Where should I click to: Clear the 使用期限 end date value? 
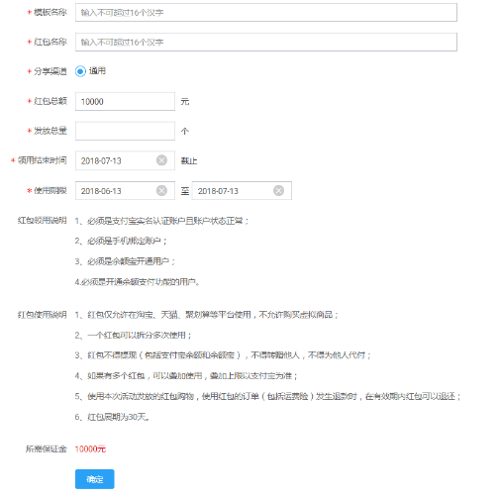tap(278, 190)
